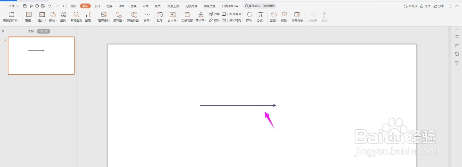Switch to the 开发工具 tab

tap(173, 6)
